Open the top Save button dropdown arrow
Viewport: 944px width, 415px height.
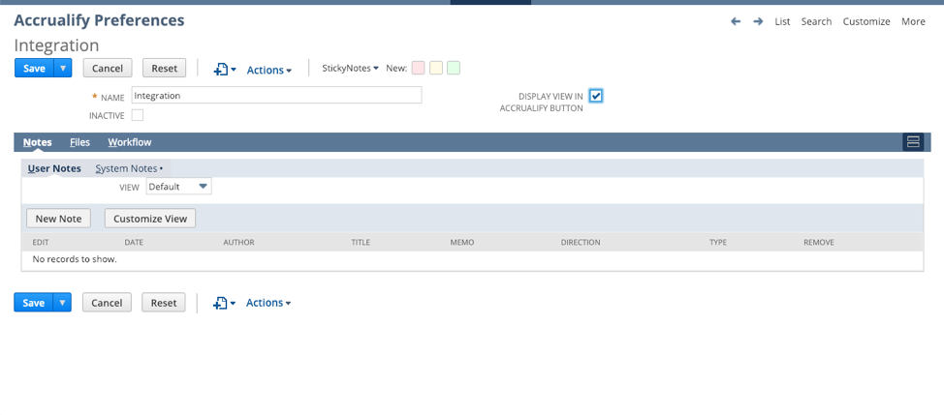pyautogui.click(x=63, y=68)
